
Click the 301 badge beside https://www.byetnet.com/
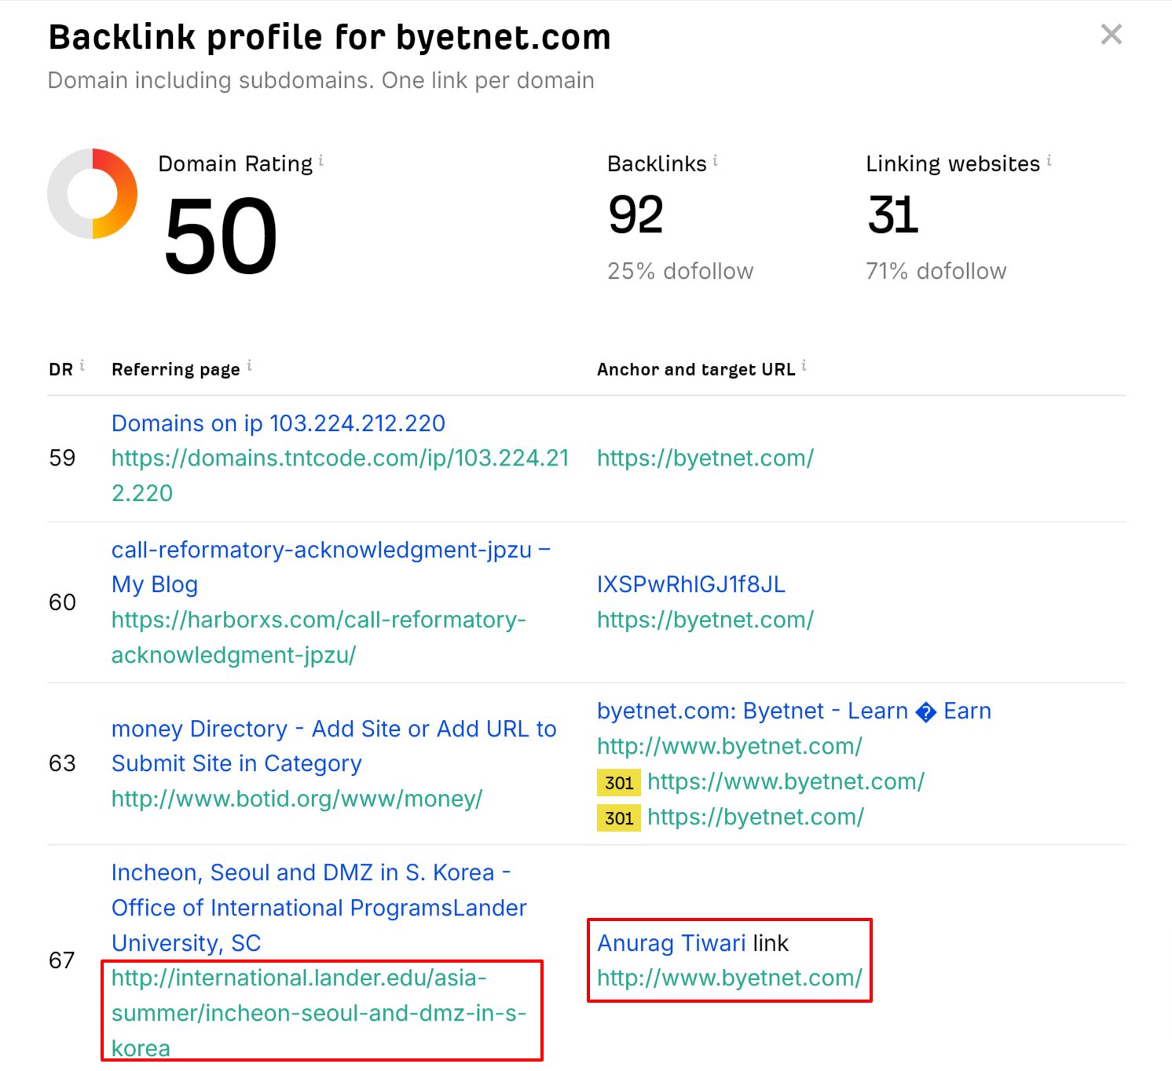[x=619, y=782]
